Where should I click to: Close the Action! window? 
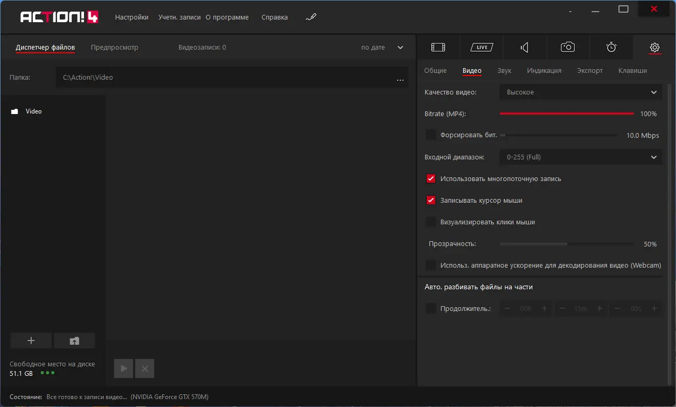click(x=654, y=8)
